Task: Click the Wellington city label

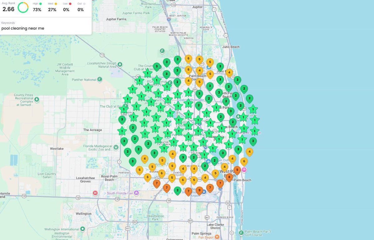Action: click(84, 214)
